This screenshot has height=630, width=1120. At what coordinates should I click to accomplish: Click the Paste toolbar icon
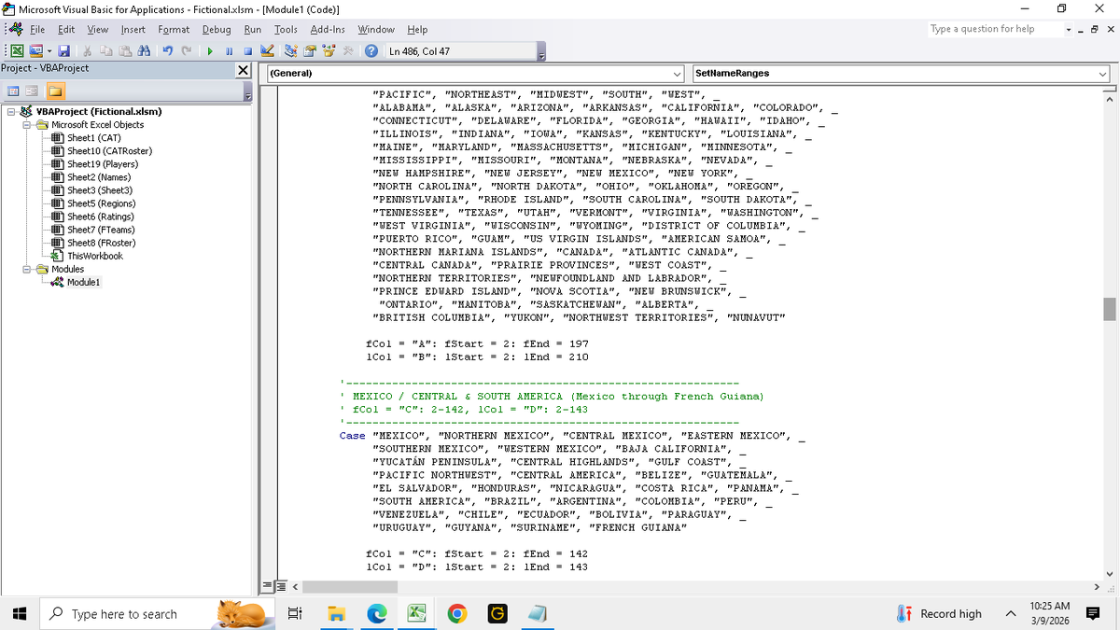[125, 51]
